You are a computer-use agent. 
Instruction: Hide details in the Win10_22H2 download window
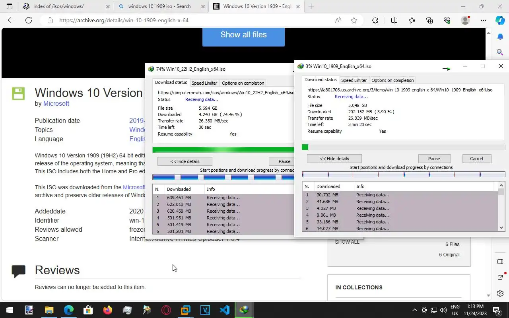tap(185, 161)
